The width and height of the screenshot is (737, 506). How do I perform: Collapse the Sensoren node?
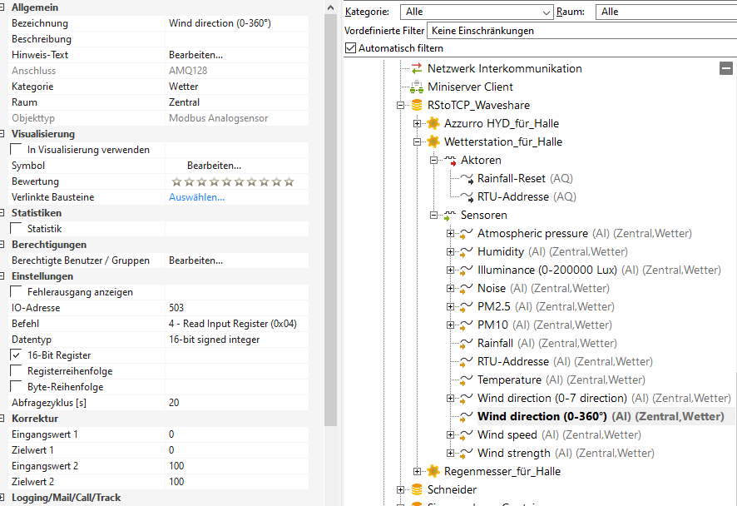pyautogui.click(x=434, y=216)
